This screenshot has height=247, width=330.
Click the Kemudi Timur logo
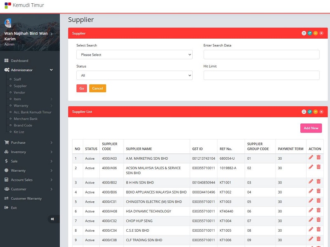click(8, 5)
